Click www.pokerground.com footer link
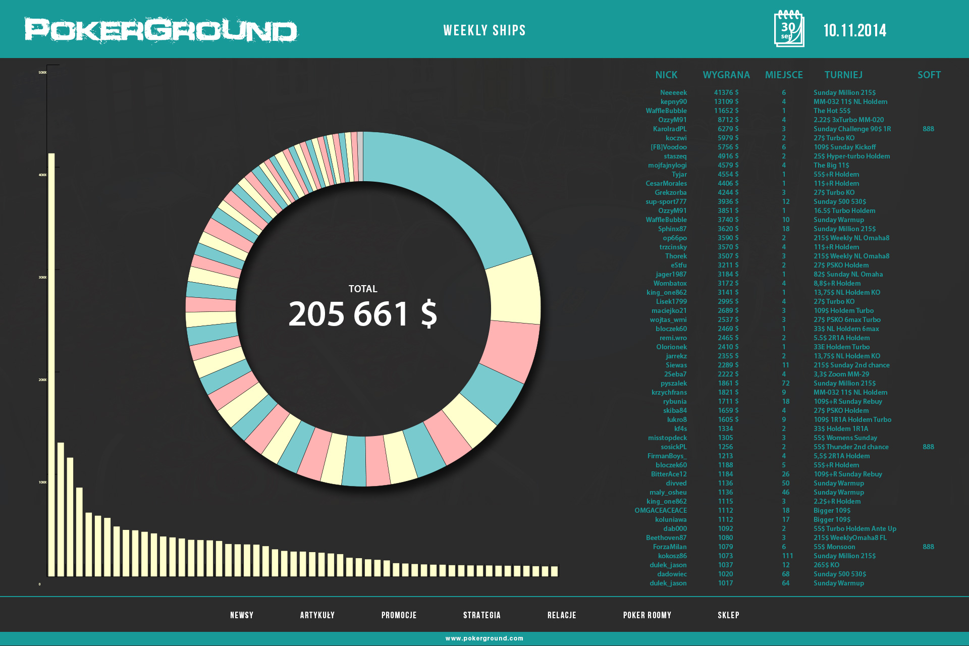The image size is (969, 646). [484, 638]
